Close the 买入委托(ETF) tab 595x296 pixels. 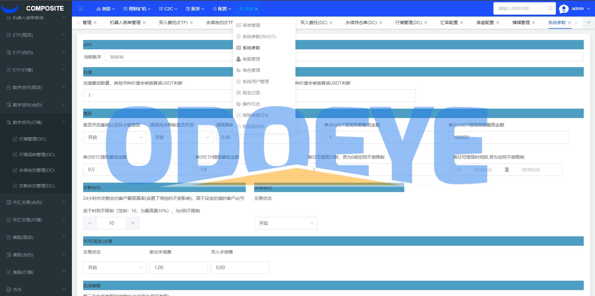pos(191,22)
